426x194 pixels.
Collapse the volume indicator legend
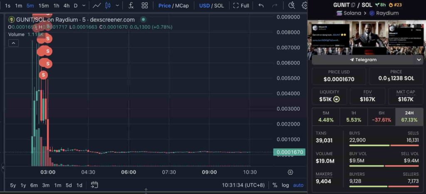pyautogui.click(x=13, y=43)
